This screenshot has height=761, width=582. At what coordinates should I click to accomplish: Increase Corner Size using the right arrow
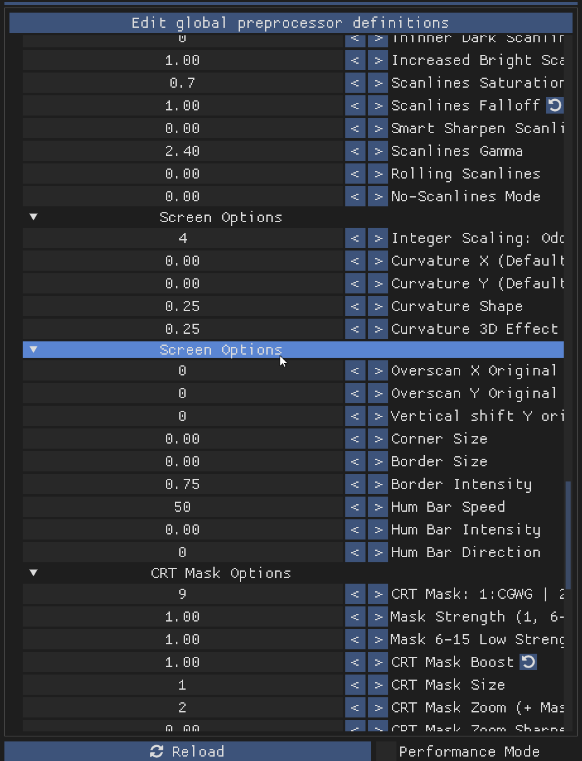(x=378, y=439)
